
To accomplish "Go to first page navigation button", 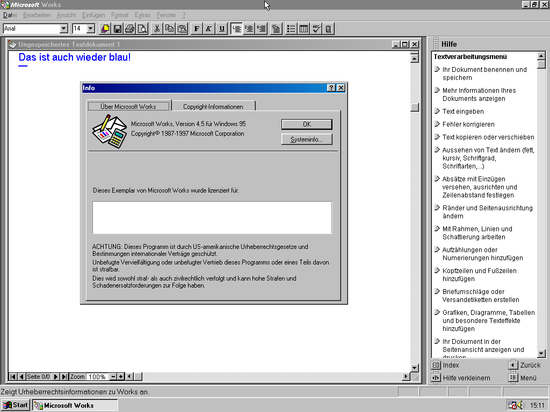I will click(13, 377).
